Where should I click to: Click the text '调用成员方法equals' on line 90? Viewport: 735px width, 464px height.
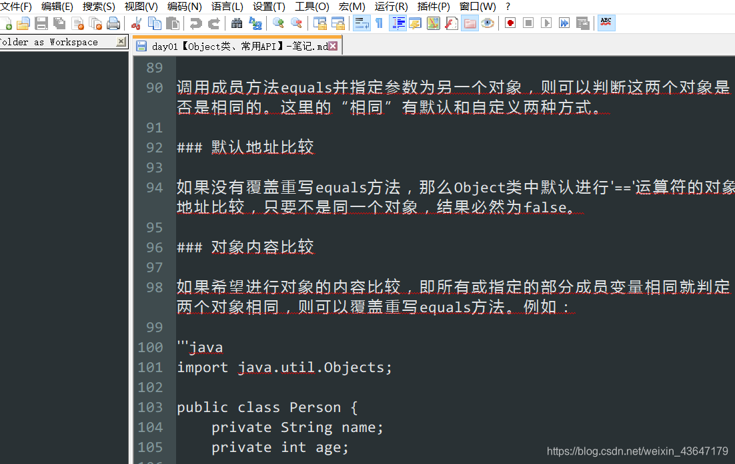(x=255, y=87)
